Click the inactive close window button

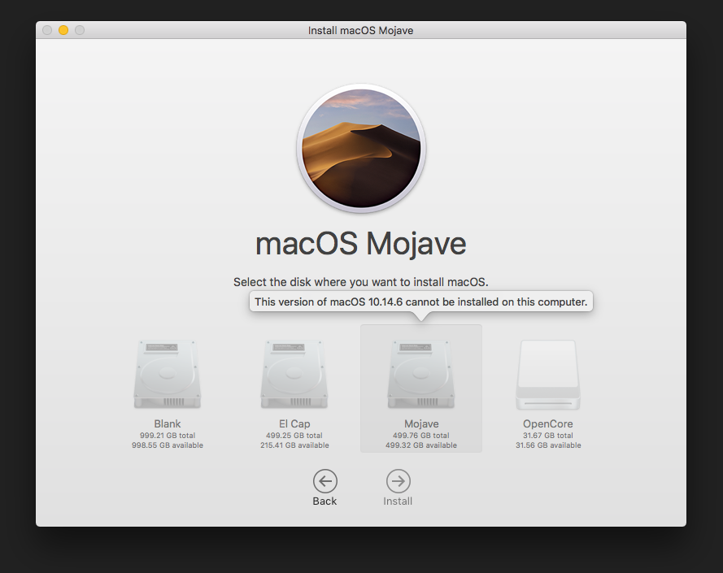click(47, 30)
